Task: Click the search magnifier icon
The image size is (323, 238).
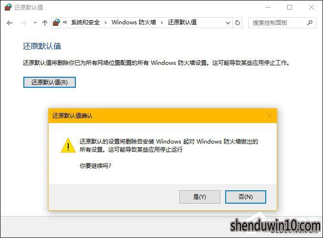Action: pyautogui.click(x=310, y=22)
